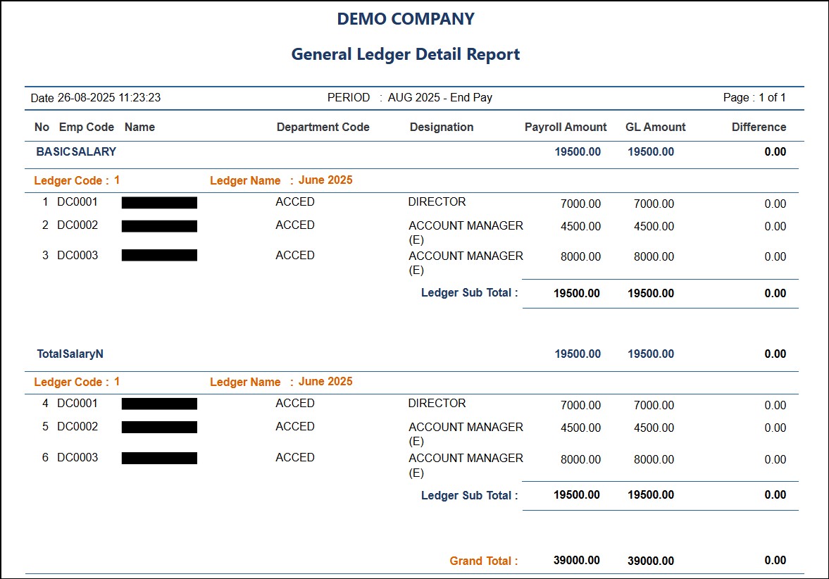Click the Difference column header
The width and height of the screenshot is (829, 579).
pyautogui.click(x=759, y=127)
